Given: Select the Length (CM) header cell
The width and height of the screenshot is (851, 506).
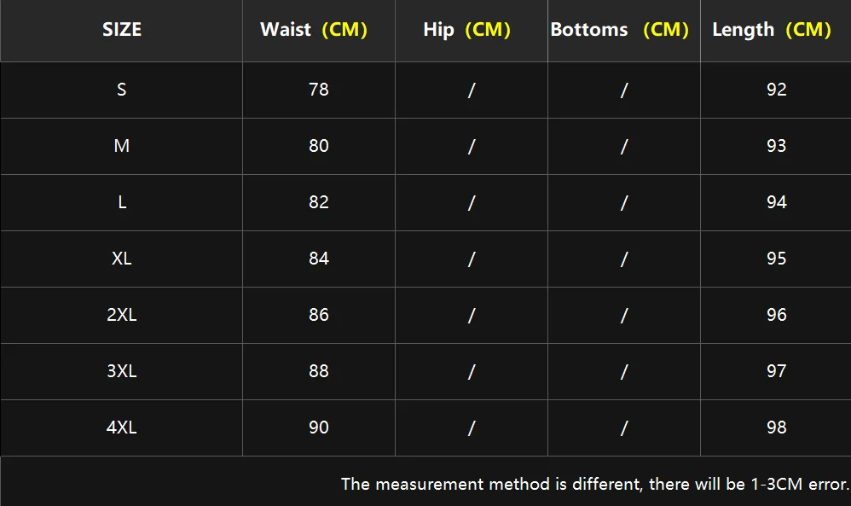Looking at the screenshot, I should [x=772, y=30].
